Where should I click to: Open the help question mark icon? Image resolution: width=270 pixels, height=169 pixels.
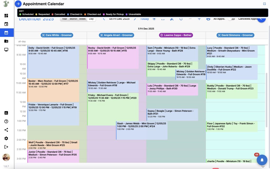click(x=6, y=121)
